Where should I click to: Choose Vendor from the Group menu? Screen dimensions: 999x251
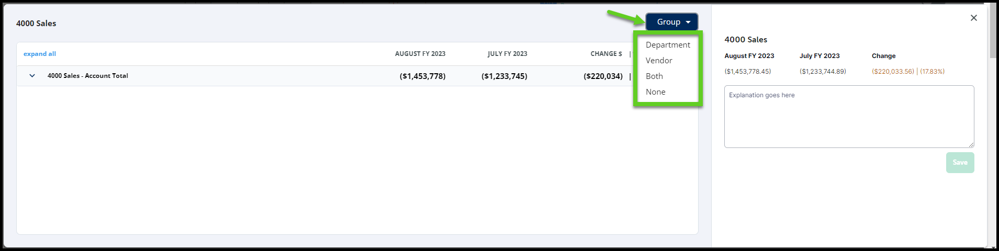tap(659, 61)
